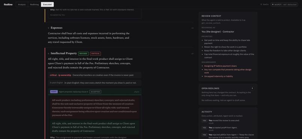Click the struck-through original clause text
Viewport: 302px width, 139px height.
click(94, 108)
